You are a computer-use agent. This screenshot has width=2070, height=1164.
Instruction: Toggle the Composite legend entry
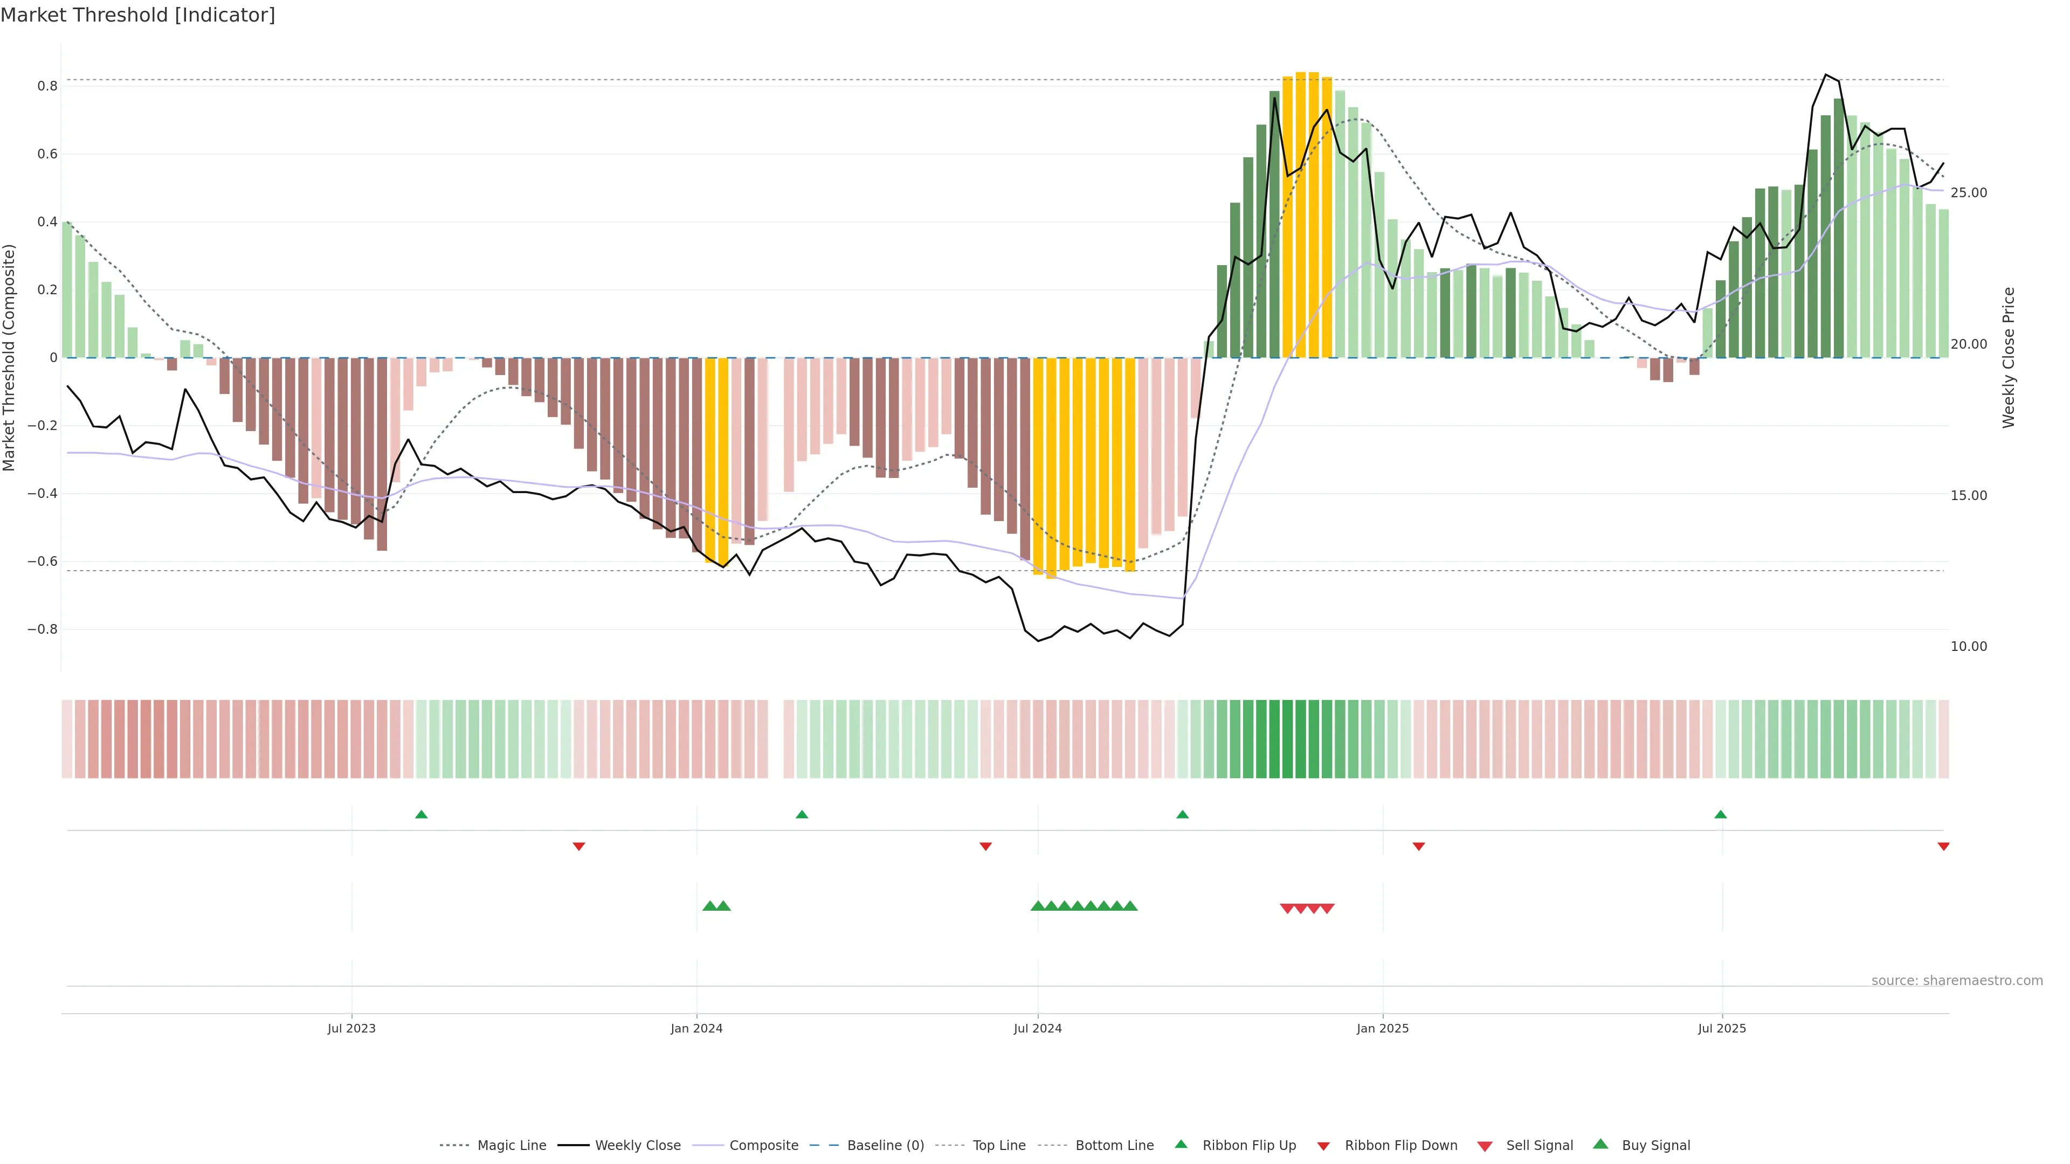(x=763, y=1146)
